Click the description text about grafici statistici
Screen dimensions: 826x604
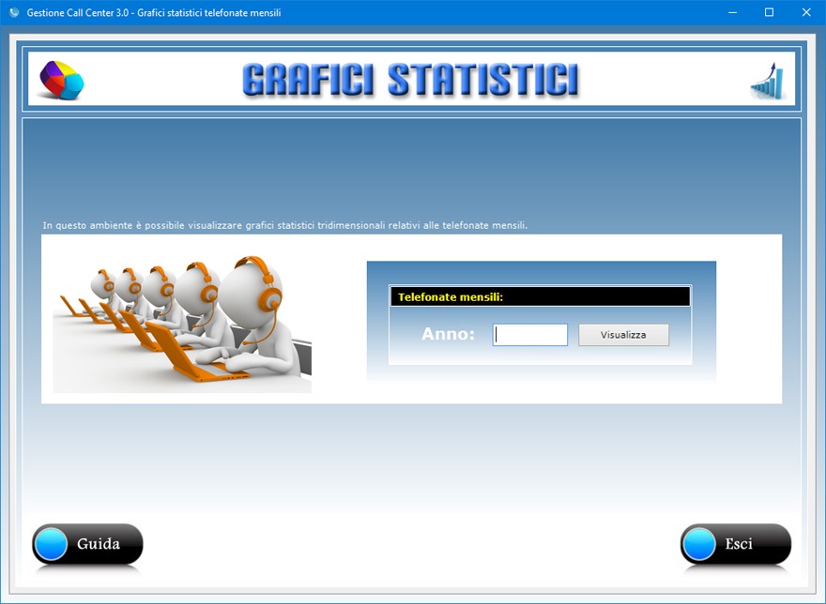pos(285,225)
